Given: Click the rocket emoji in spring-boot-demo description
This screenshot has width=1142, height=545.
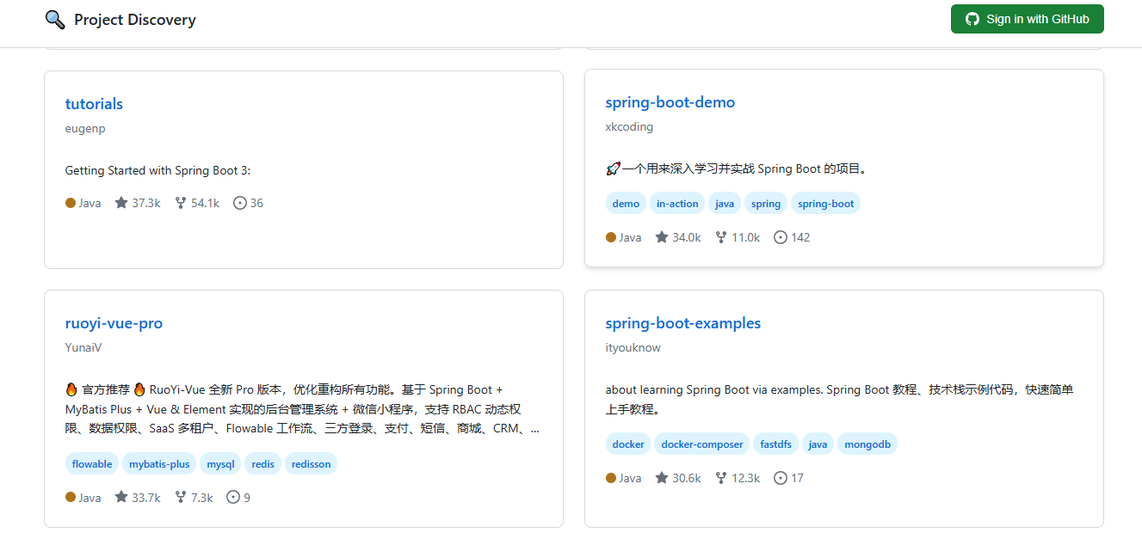Looking at the screenshot, I should click(x=613, y=168).
